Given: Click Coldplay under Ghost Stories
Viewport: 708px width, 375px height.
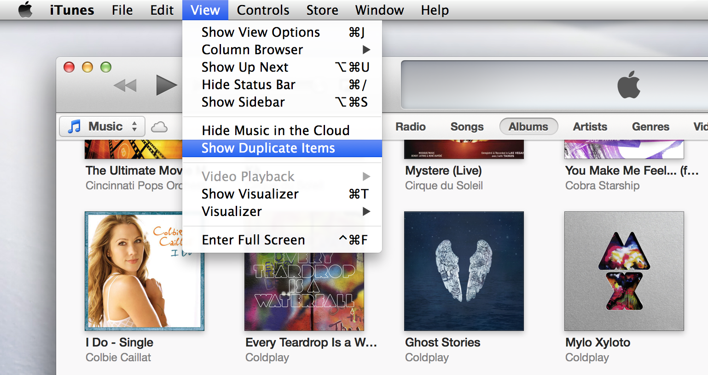Looking at the screenshot, I should 427,358.
